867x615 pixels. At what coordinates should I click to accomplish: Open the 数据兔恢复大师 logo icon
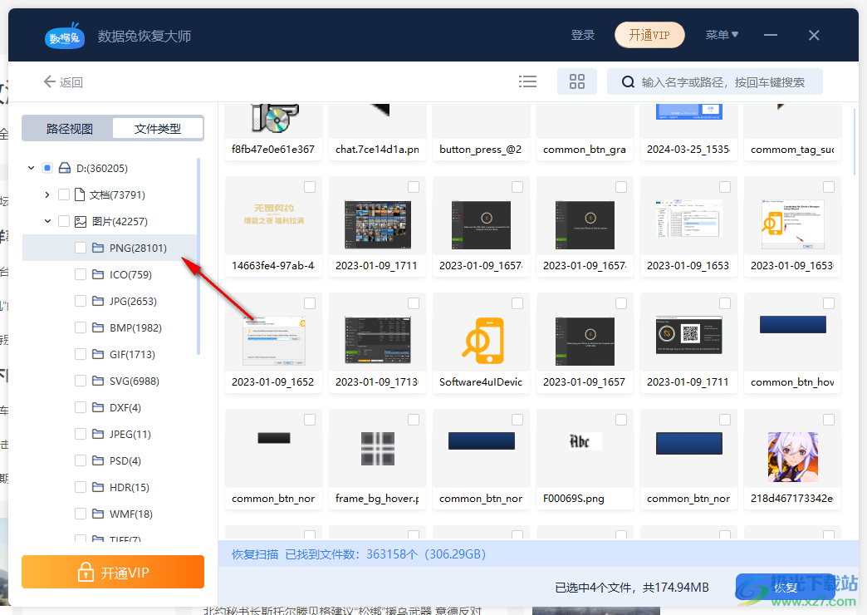(64, 35)
